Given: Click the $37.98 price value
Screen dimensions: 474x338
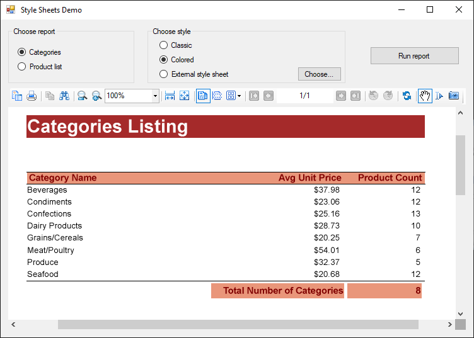Looking at the screenshot, I should pos(327,190).
